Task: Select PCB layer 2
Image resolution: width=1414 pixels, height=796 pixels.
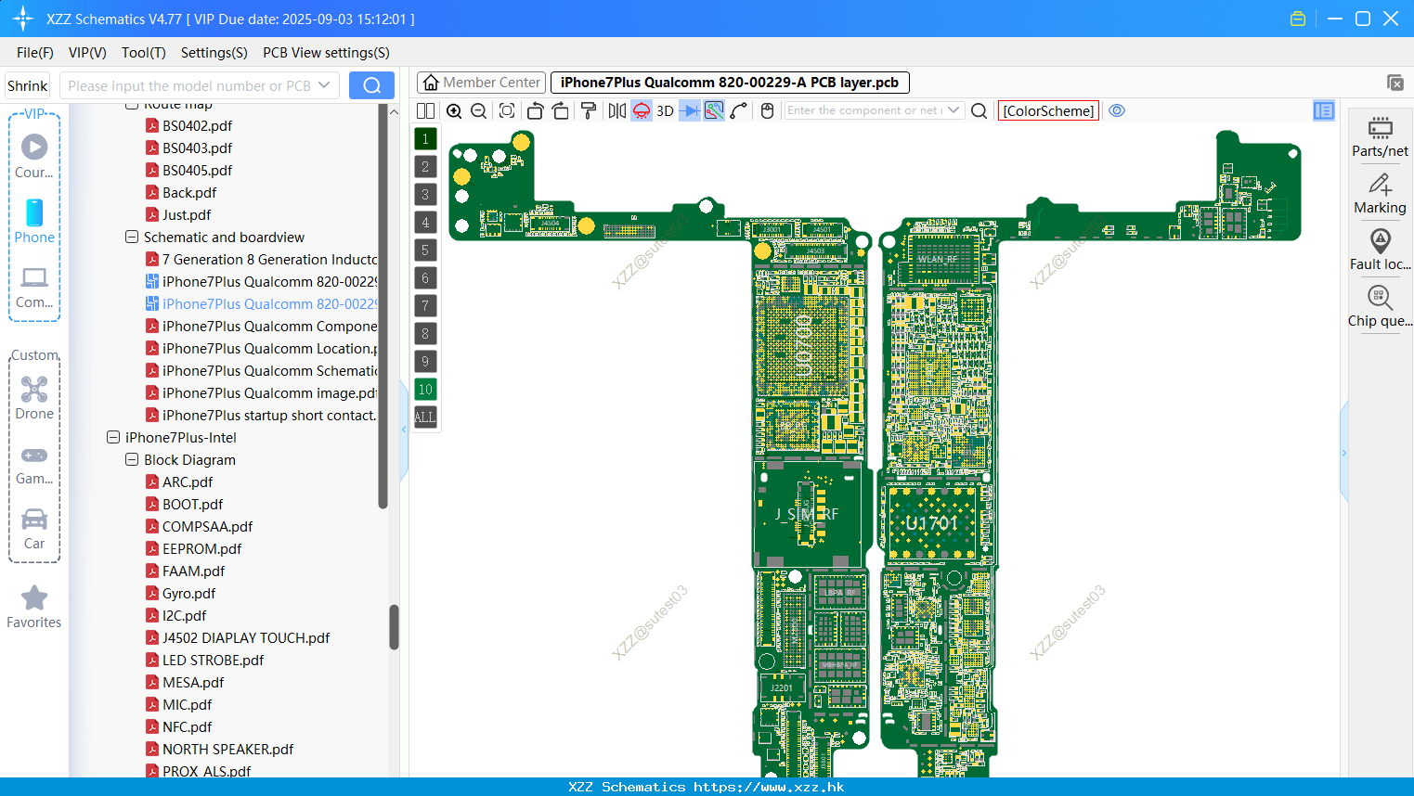Action: 425,167
